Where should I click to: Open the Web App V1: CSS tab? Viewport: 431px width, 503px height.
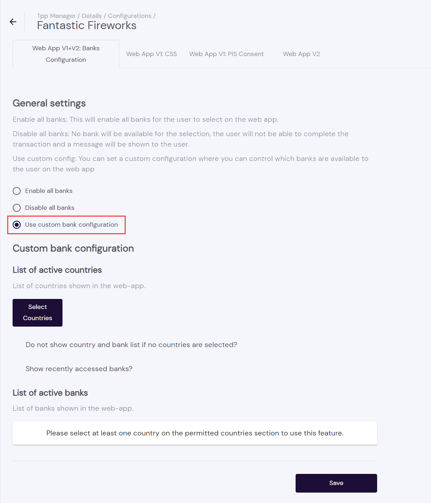tap(152, 54)
